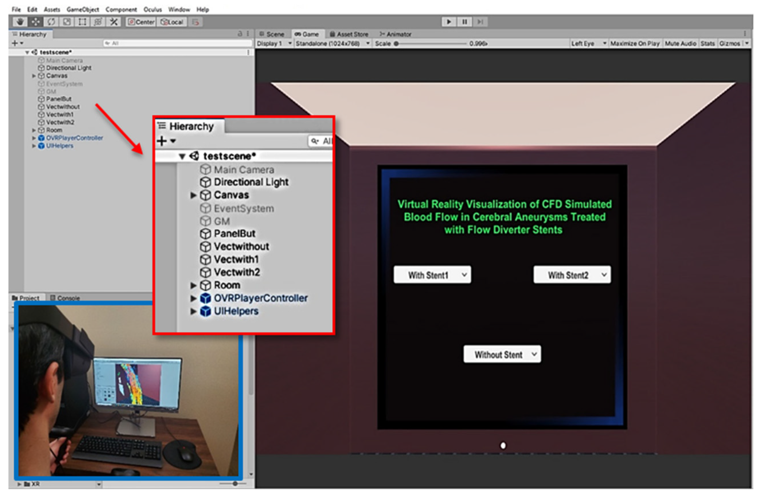Viewport: 758px width, 497px height.
Task: Open the With Stent1 dropdown
Action: (432, 275)
